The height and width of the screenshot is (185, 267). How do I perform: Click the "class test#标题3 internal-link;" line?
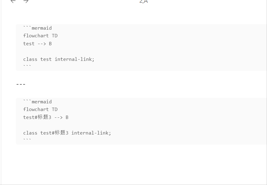(67, 133)
